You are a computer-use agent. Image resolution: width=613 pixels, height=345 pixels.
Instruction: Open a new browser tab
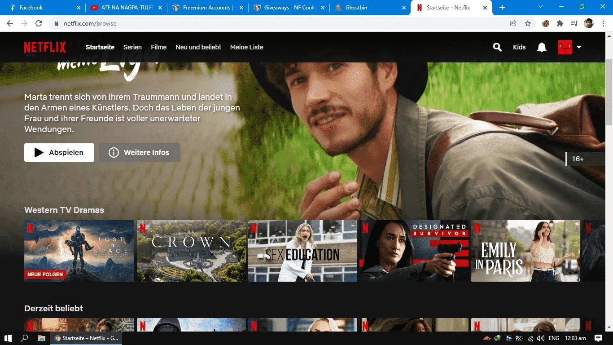(502, 8)
